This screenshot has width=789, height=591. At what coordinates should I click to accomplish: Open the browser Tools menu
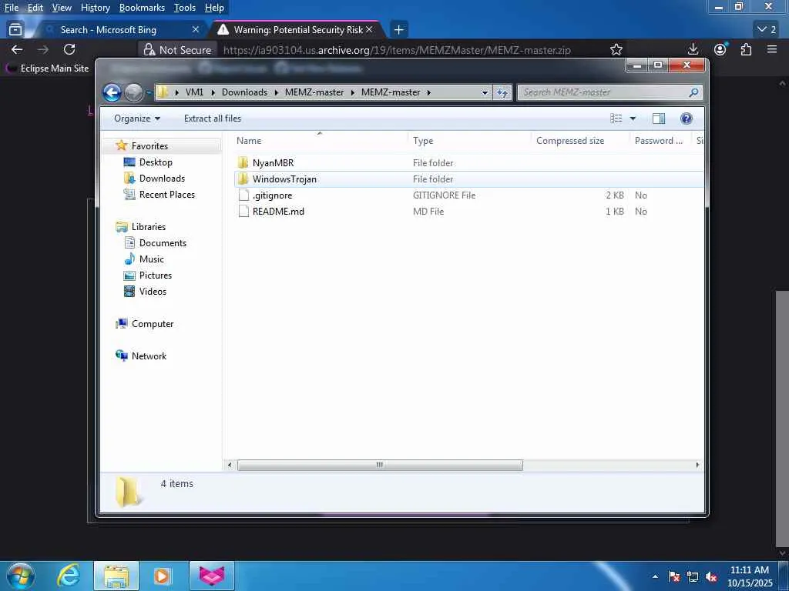(x=185, y=8)
